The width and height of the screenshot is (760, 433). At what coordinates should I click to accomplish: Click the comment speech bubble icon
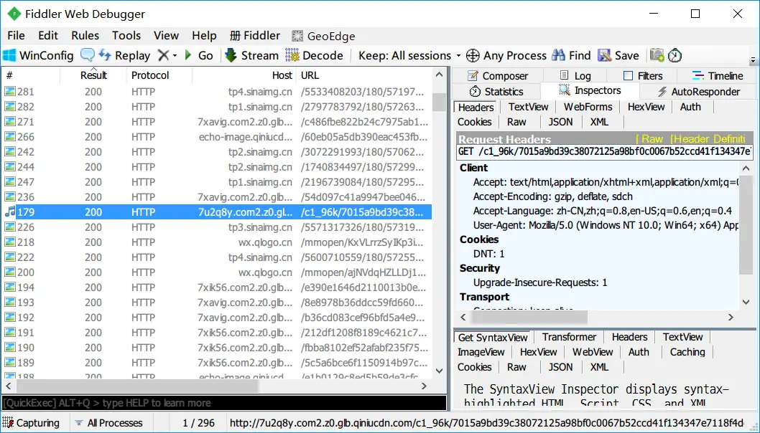[x=87, y=55]
